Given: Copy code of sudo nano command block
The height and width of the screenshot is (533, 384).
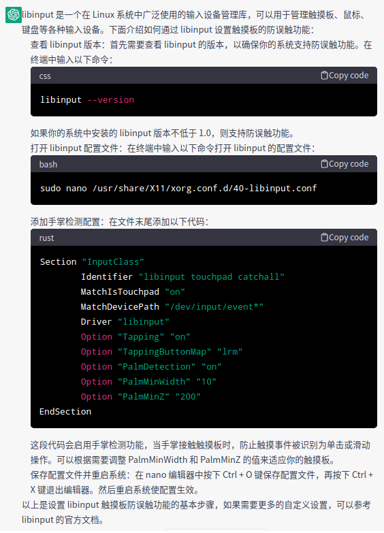Looking at the screenshot, I should (345, 164).
